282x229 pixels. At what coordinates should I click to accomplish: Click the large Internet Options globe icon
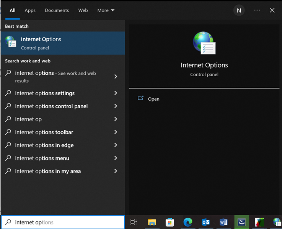click(204, 43)
